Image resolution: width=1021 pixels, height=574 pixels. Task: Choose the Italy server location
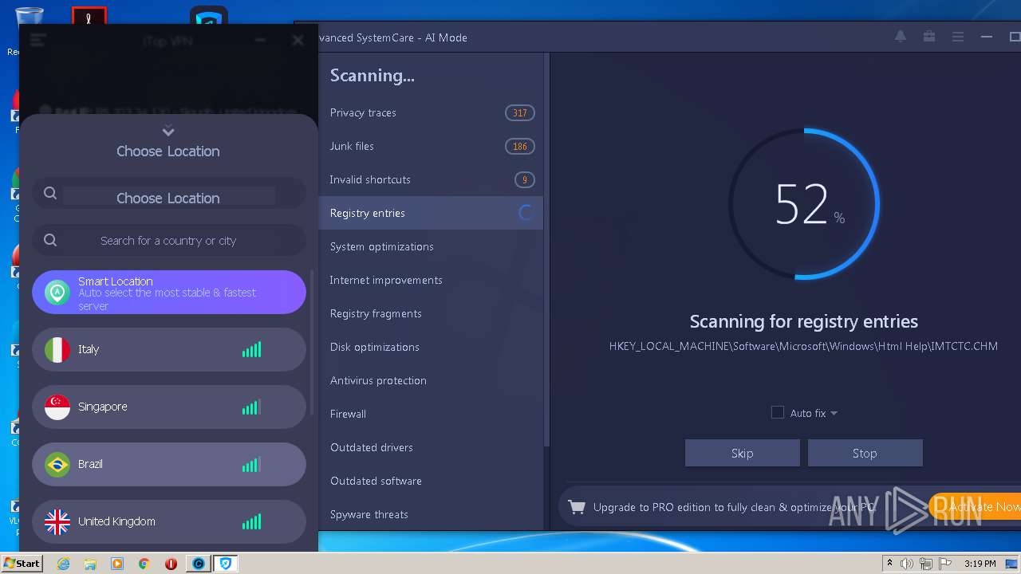(x=168, y=349)
